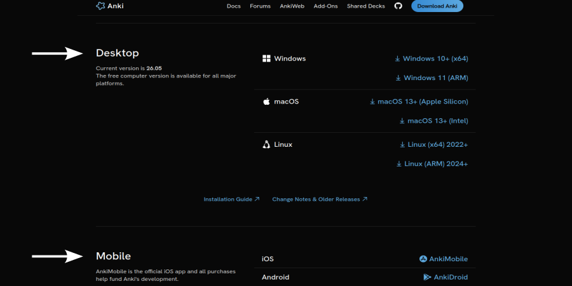Open AnkiWeb from the navbar
This screenshot has width=572, height=286.
coord(292,6)
